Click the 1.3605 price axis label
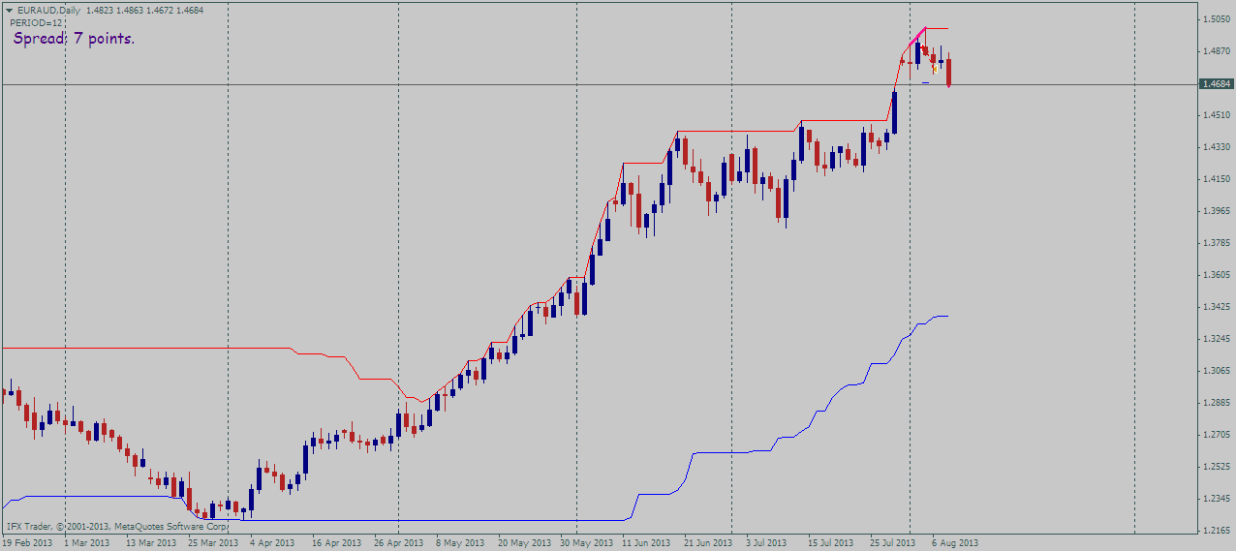 (1218, 275)
